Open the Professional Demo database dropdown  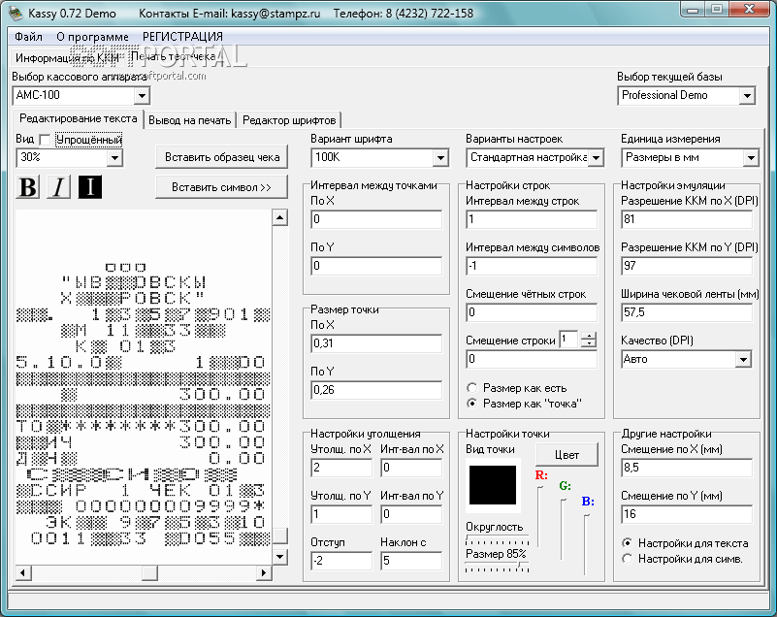[747, 96]
